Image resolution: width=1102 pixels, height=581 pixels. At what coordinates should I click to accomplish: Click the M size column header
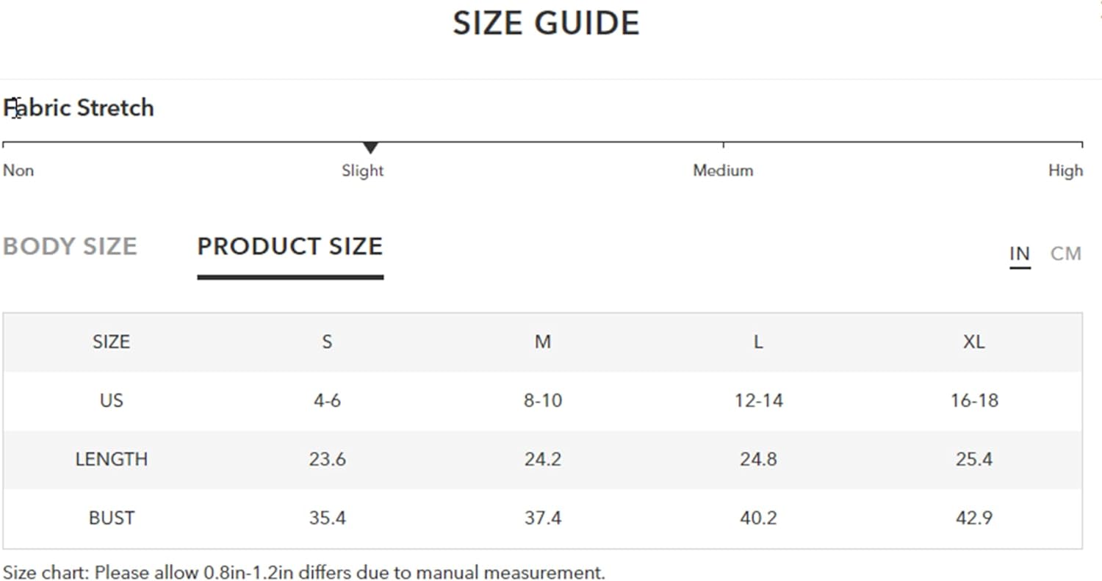(542, 342)
